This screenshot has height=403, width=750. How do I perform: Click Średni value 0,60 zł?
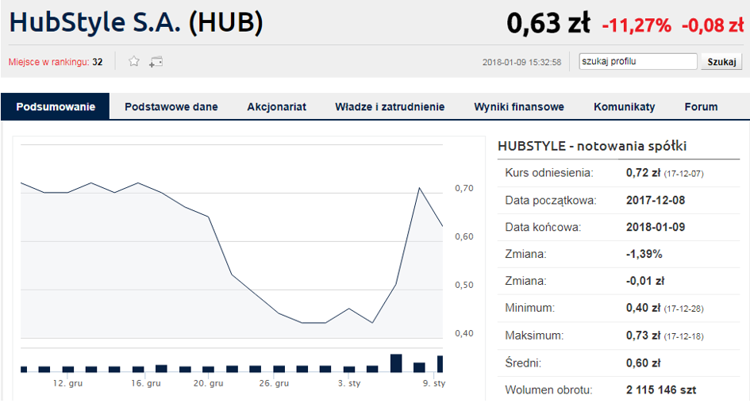644,363
